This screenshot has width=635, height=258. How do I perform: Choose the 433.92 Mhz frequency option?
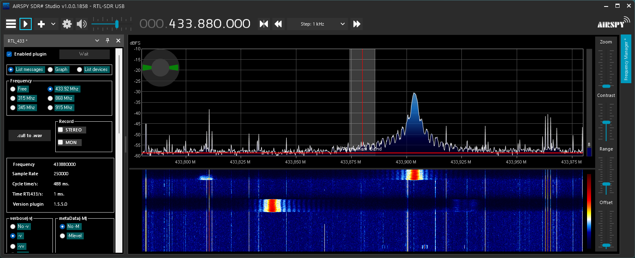tap(50, 89)
